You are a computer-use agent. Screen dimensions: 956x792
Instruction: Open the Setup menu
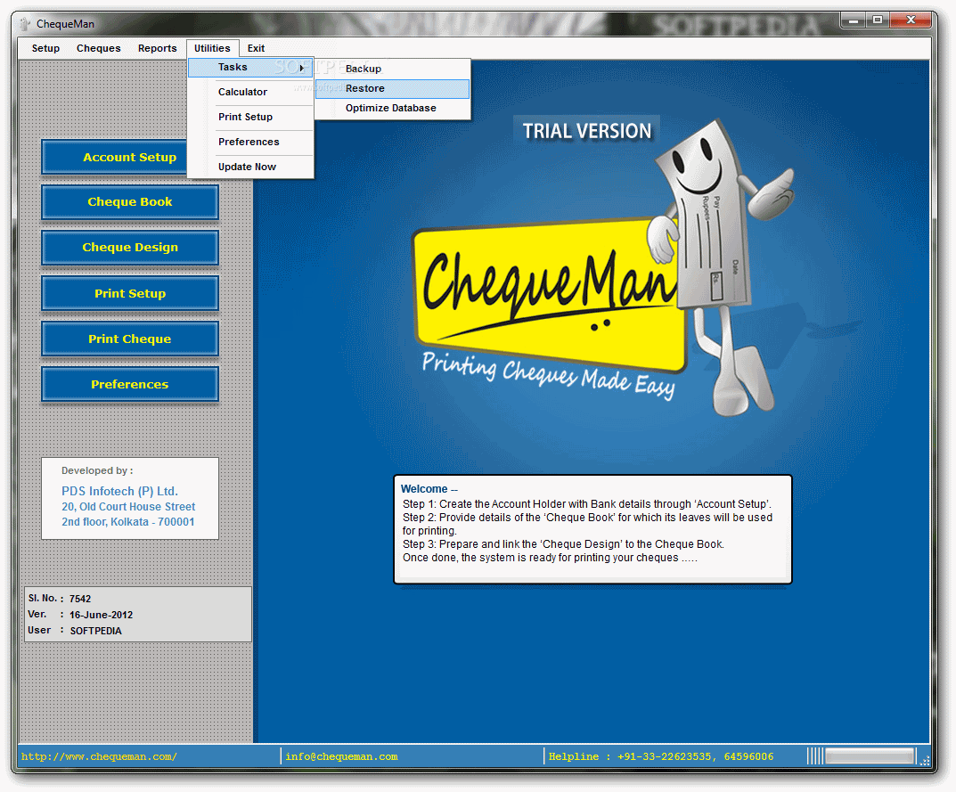pos(45,48)
